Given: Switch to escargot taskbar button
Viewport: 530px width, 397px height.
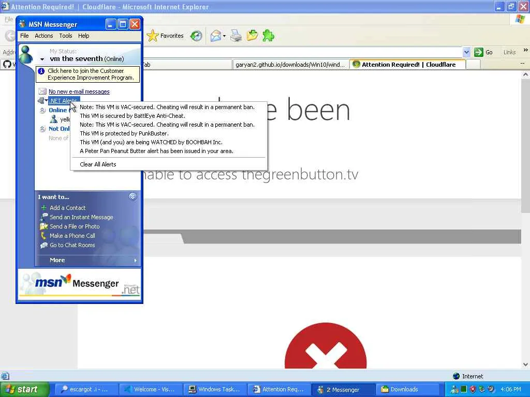Looking at the screenshot, I should pyautogui.click(x=86, y=390).
